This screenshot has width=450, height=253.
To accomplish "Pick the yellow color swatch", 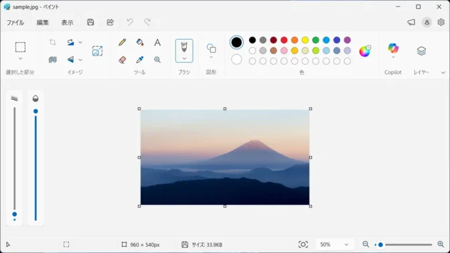I will (305, 40).
